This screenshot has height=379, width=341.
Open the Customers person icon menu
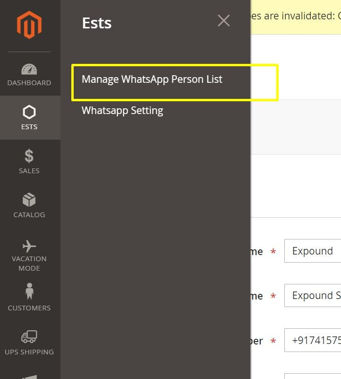(29, 291)
